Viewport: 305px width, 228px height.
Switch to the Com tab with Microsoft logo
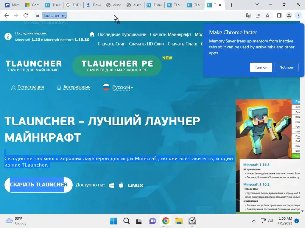(33, 5)
